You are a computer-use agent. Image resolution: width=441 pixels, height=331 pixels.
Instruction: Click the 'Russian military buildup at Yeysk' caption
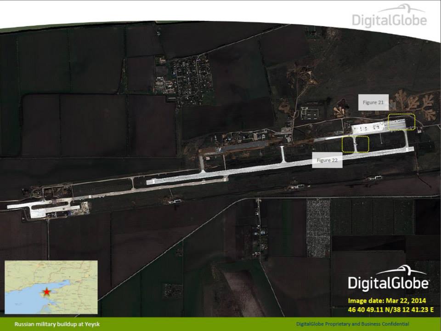click(x=57, y=325)
